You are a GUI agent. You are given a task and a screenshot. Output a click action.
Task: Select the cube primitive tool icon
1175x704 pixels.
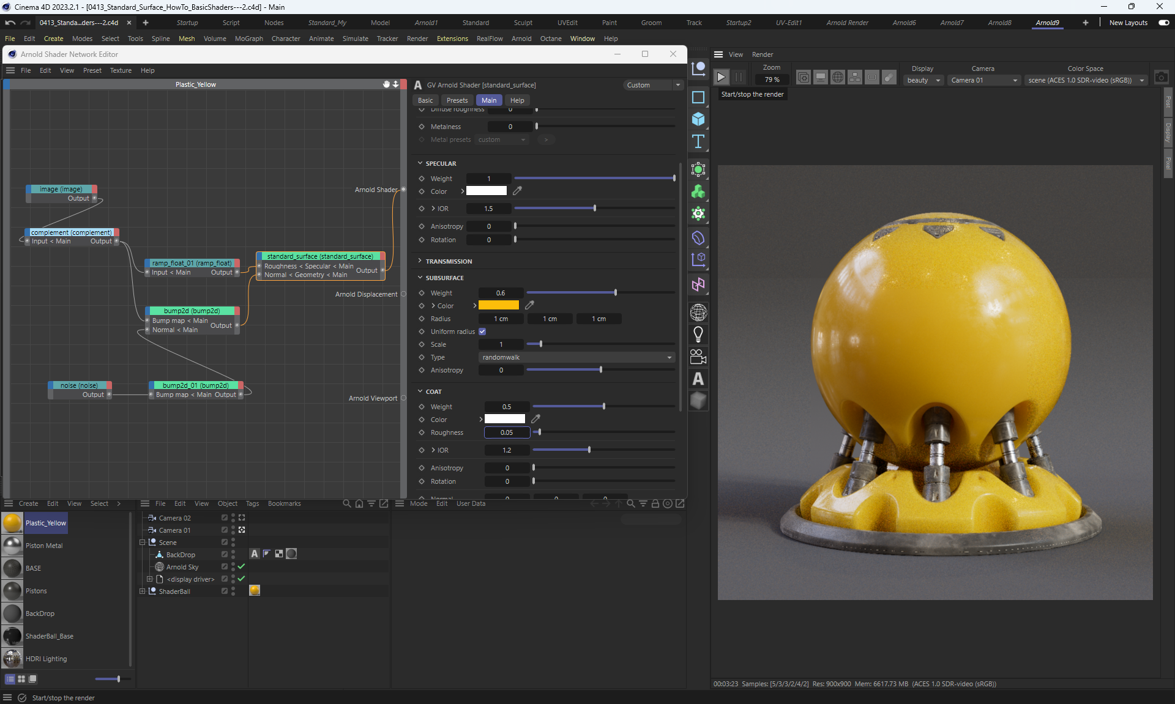point(698,119)
